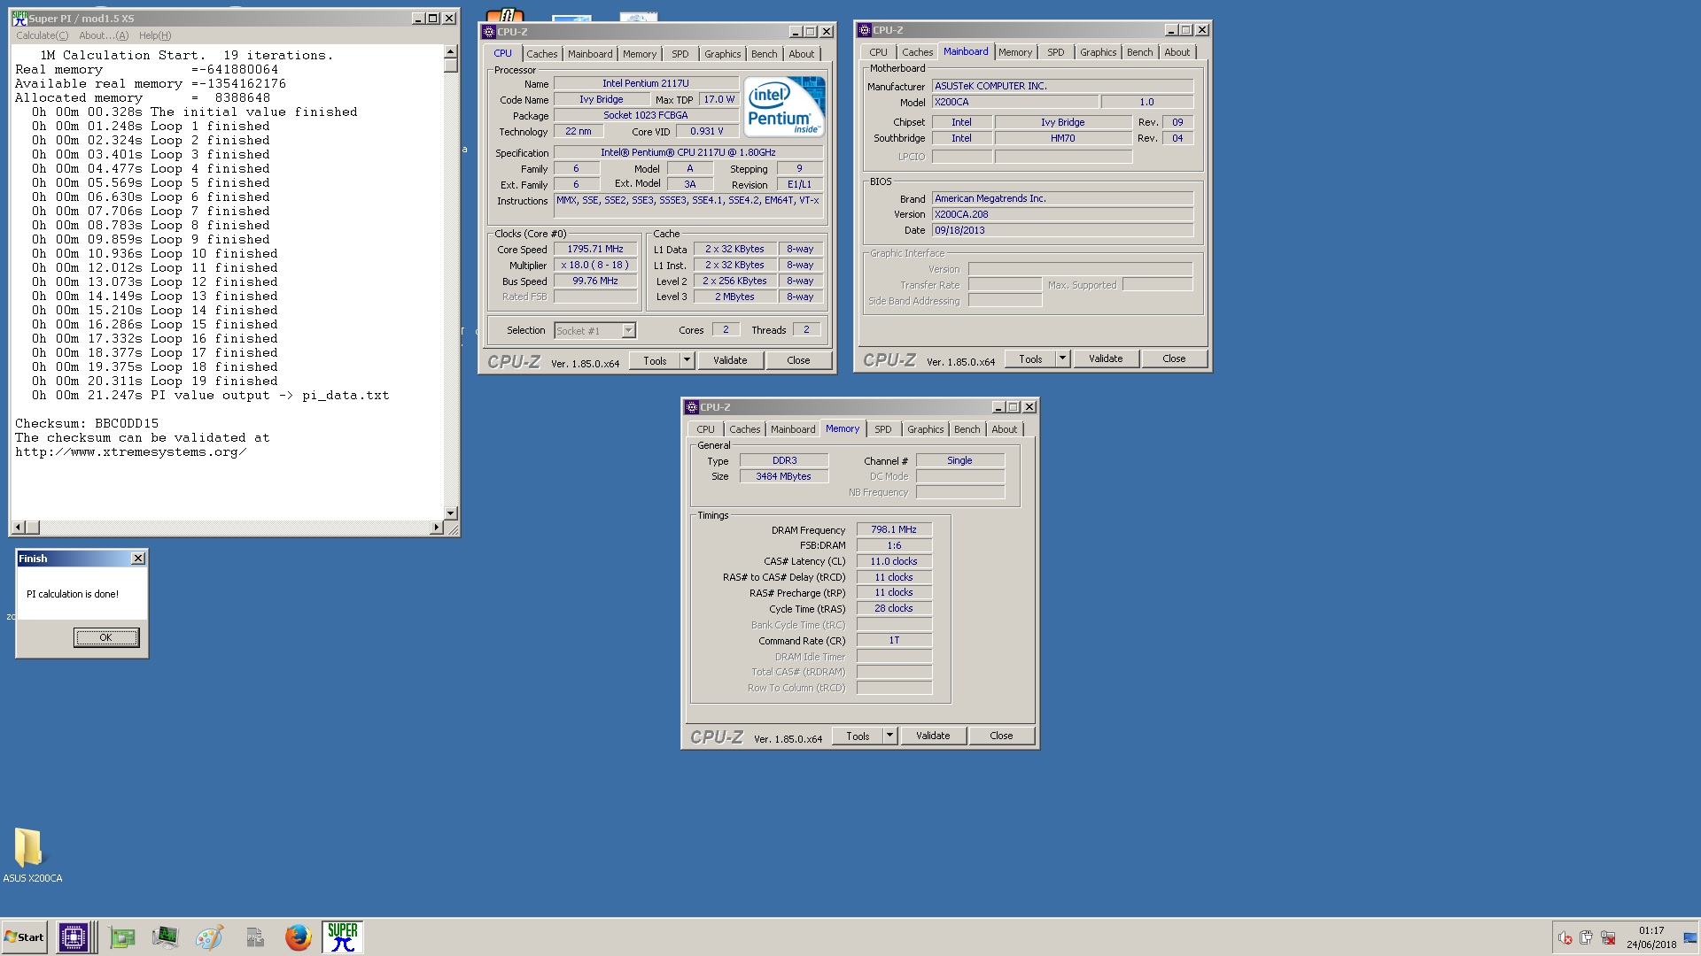This screenshot has width=1701, height=956.
Task: Confirm OK in the Finish dialog
Action: pyautogui.click(x=106, y=637)
